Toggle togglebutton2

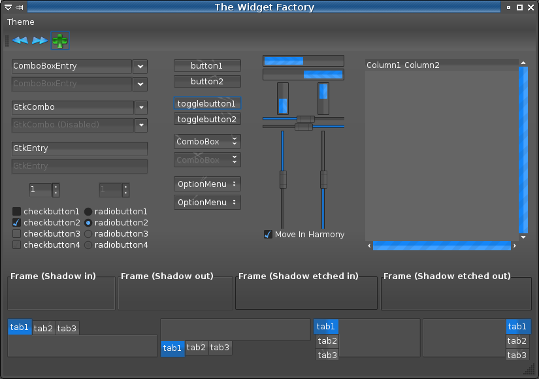(x=207, y=119)
